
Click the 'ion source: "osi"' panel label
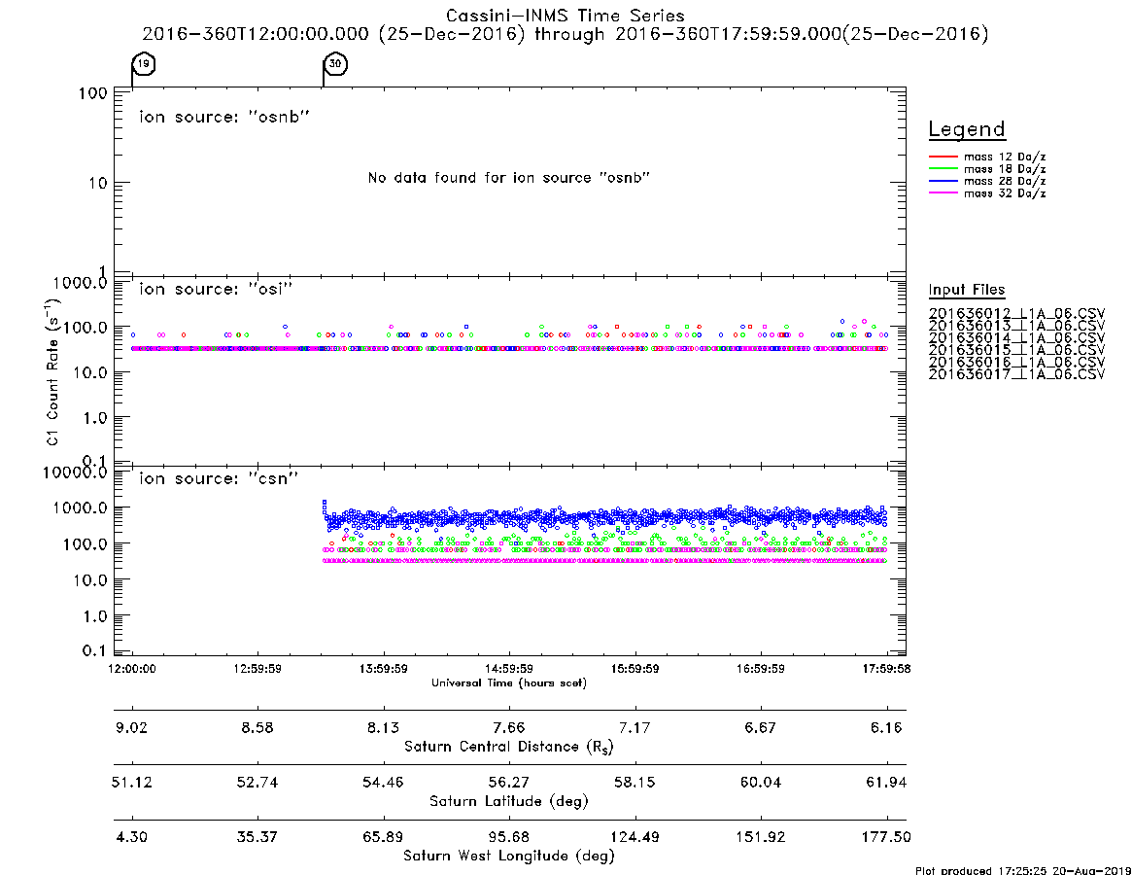(x=216, y=289)
